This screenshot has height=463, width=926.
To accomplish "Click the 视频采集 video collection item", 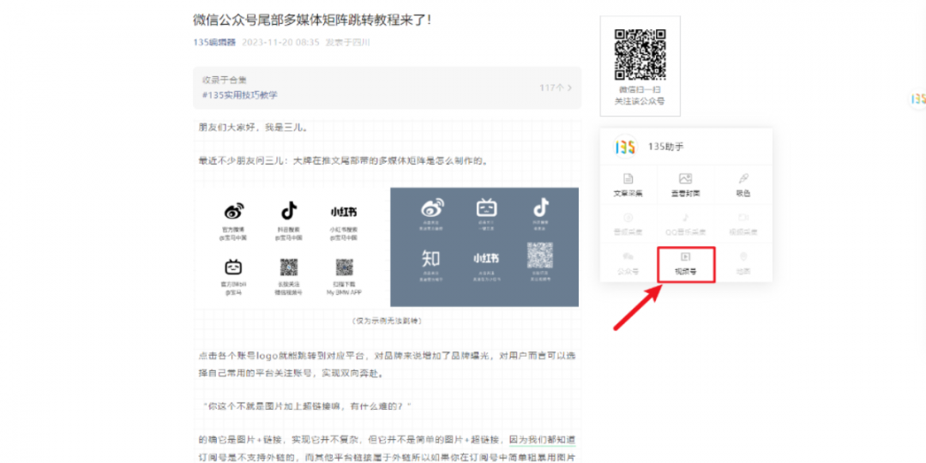I will pos(743,224).
